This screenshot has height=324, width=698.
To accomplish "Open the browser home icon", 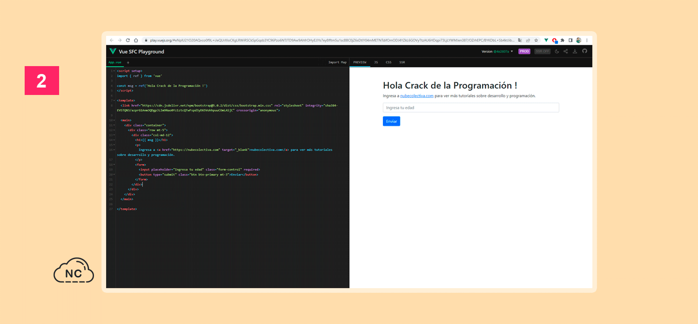I will [x=136, y=40].
